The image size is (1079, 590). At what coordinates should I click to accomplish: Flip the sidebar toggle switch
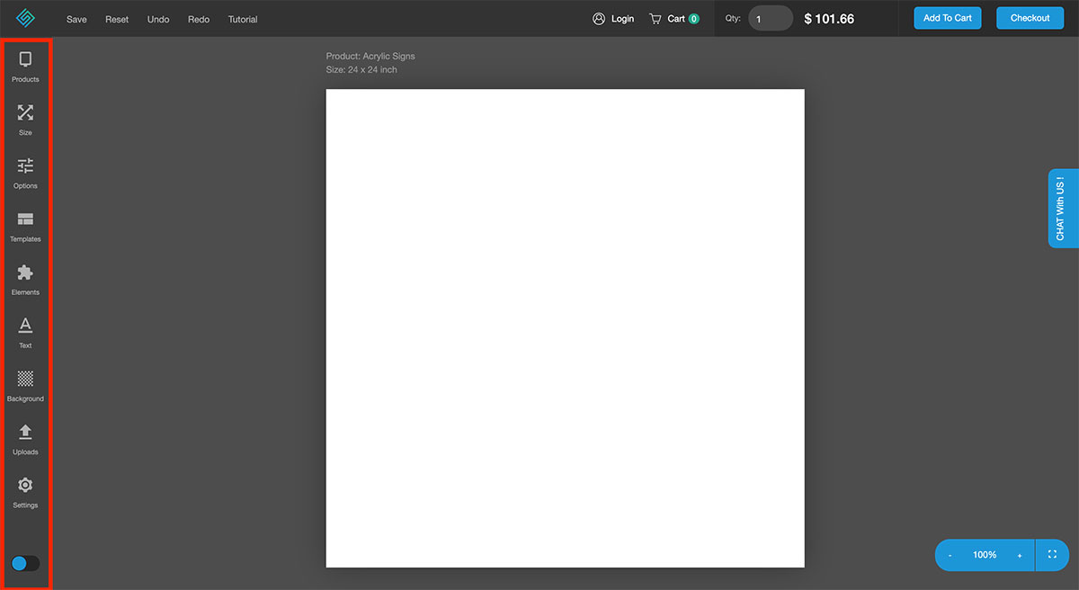[x=24, y=563]
